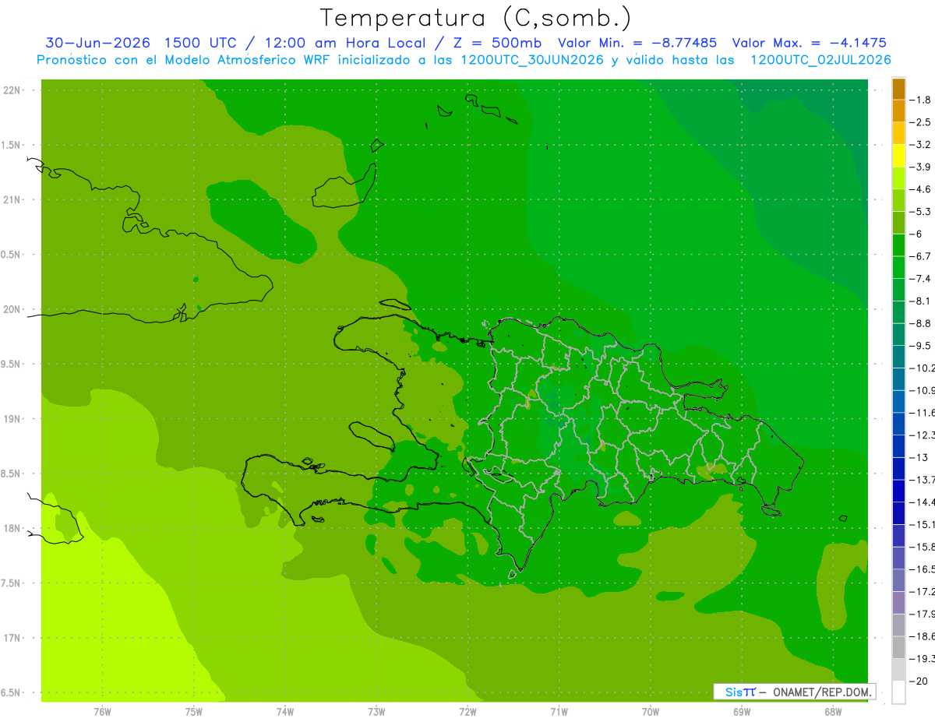Click the white swatch below -20
The height and width of the screenshot is (722, 935).
[898, 692]
